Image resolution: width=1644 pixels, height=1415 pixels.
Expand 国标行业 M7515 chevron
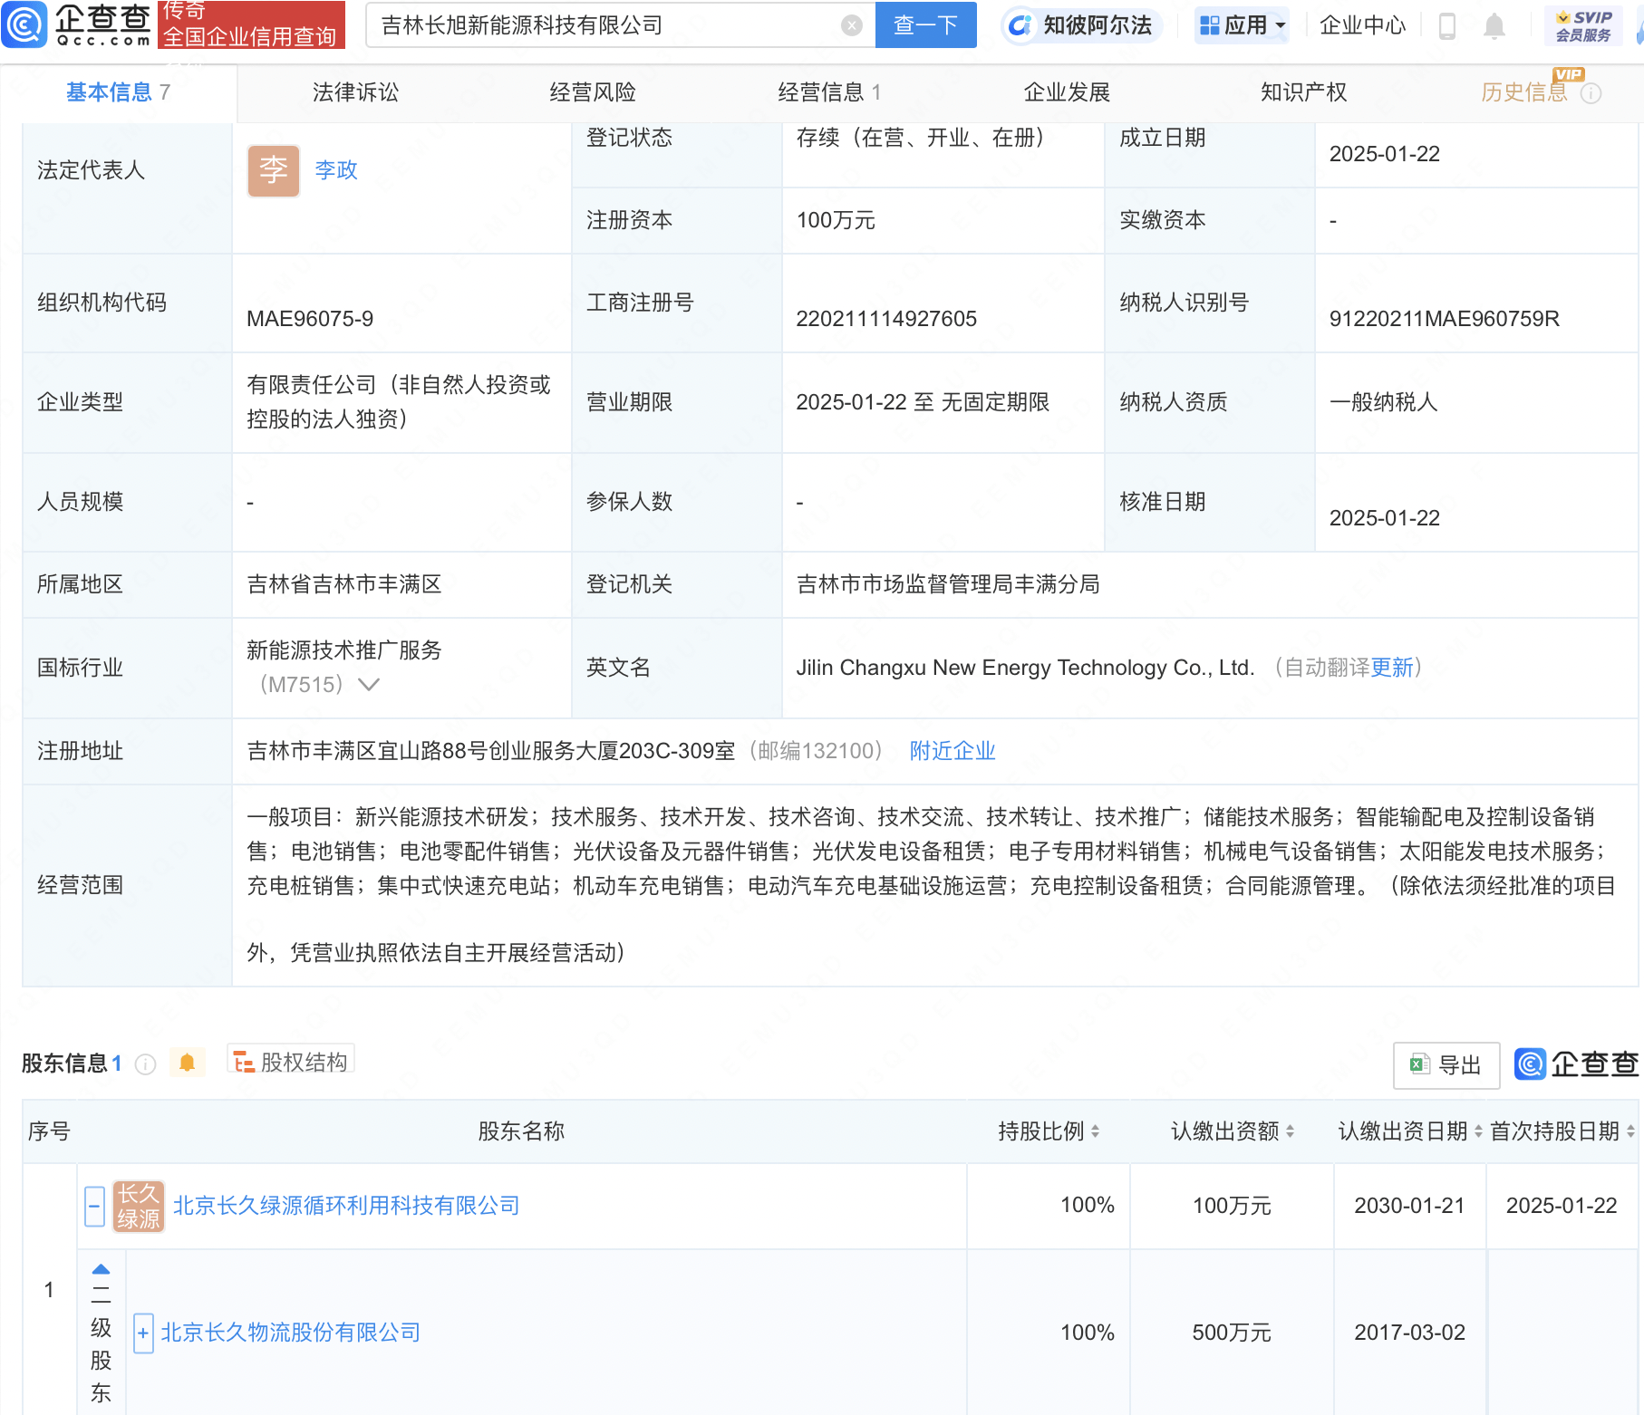[x=368, y=685]
